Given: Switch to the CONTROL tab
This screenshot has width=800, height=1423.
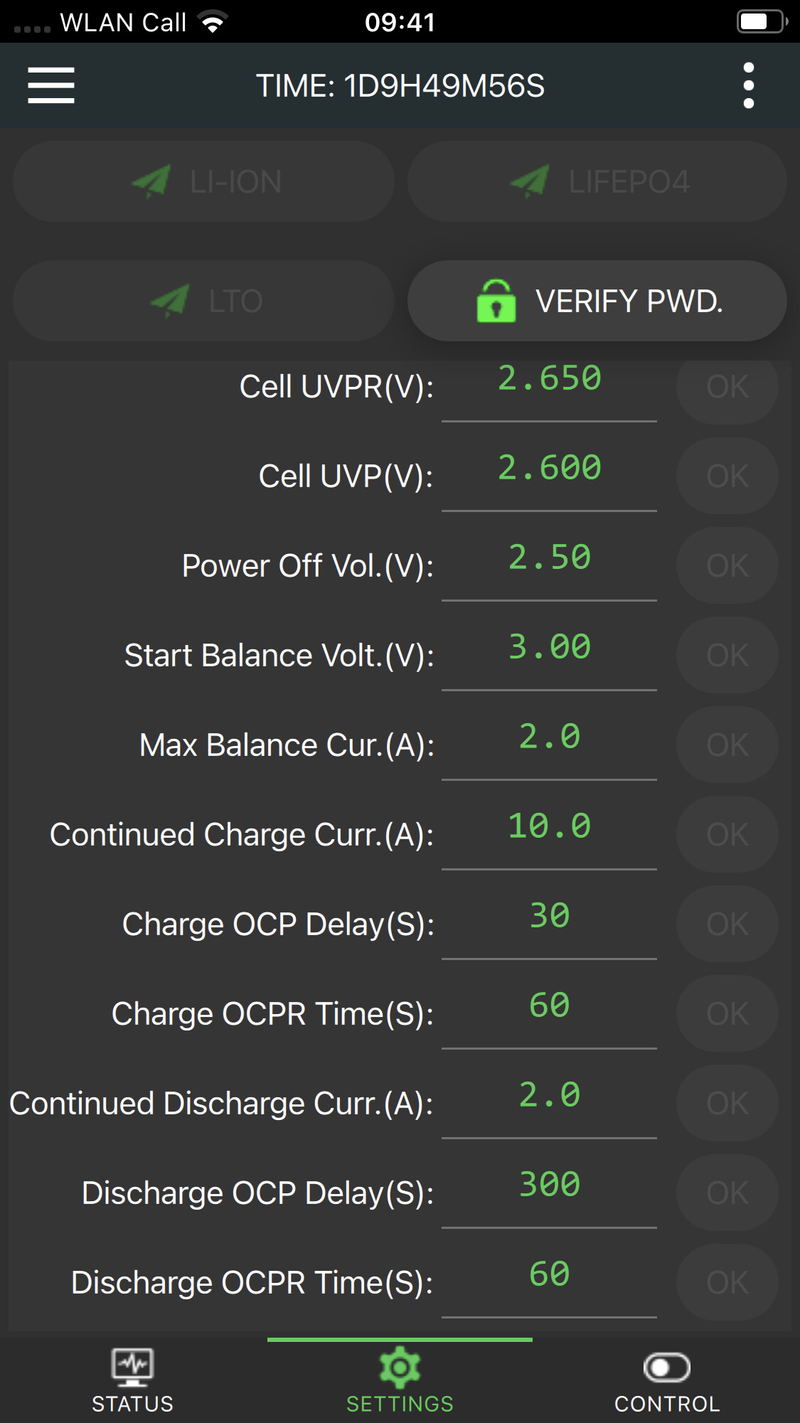Looking at the screenshot, I should point(666,1381).
